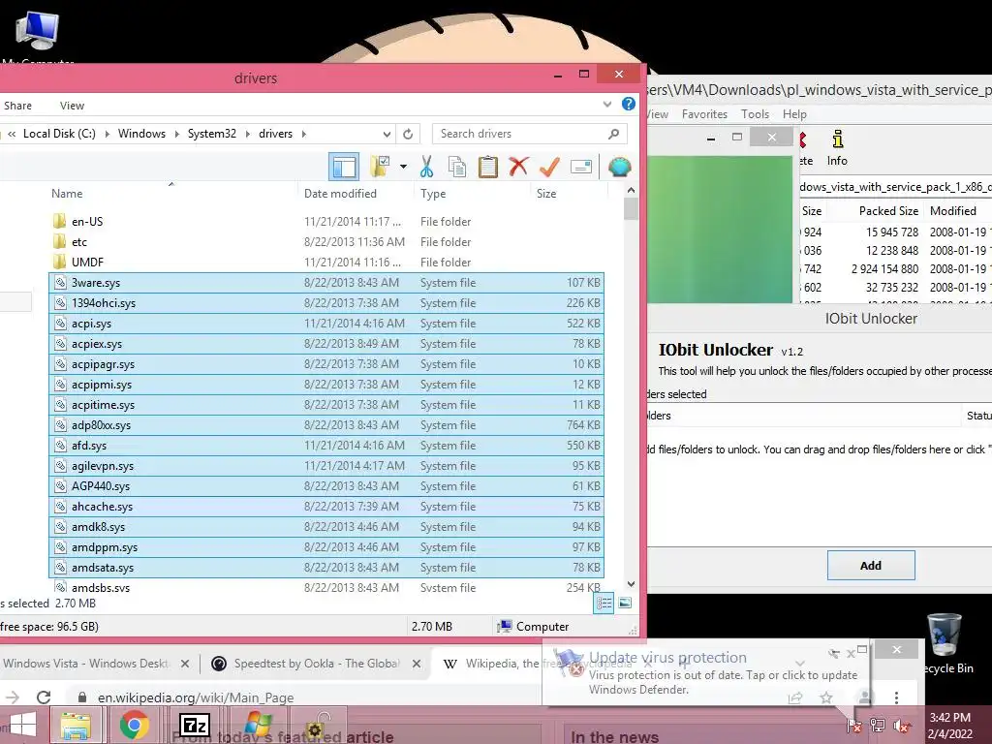Open Help menu in 7-Zip window
The width and height of the screenshot is (992, 744).
794,114
